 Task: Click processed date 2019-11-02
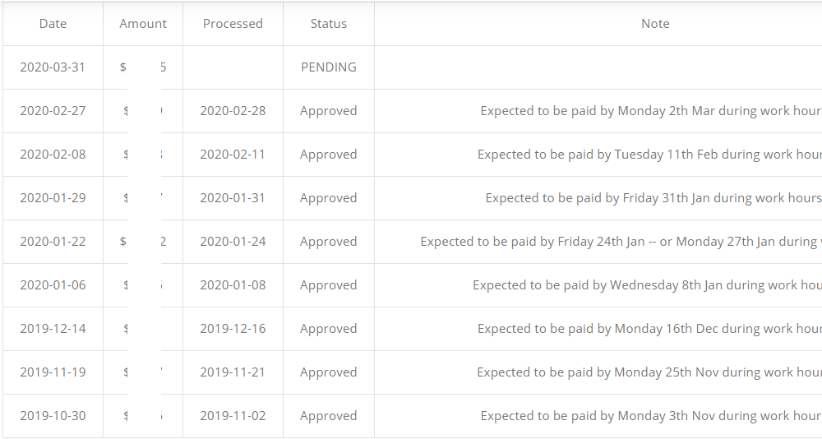233,415
